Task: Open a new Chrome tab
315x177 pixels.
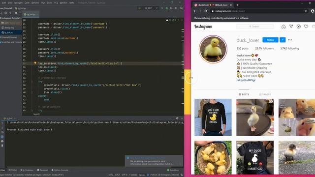Action: tap(237, 5)
